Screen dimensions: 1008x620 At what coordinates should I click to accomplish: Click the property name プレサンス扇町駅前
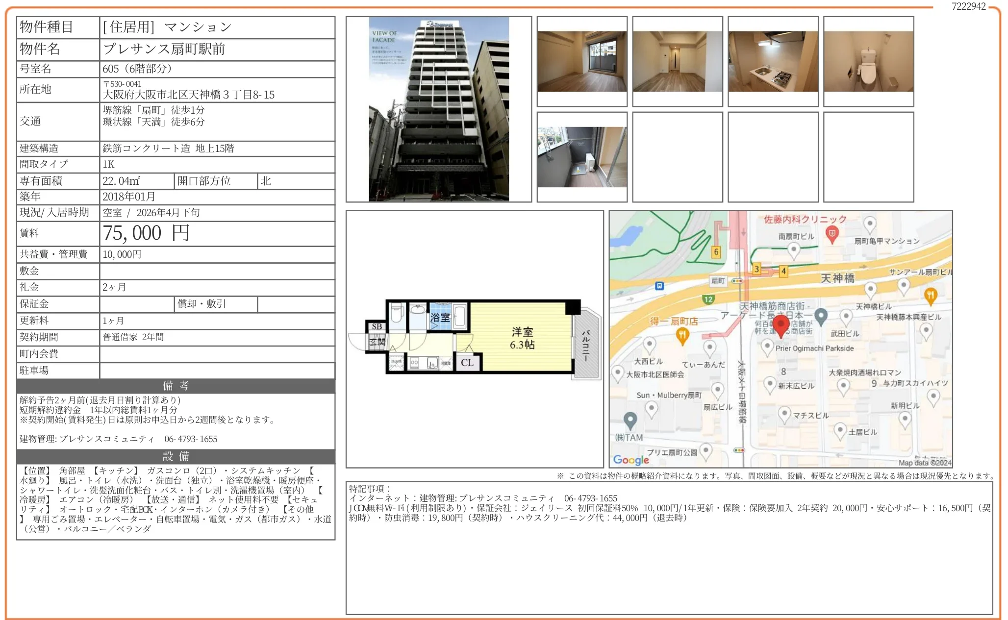pos(164,49)
